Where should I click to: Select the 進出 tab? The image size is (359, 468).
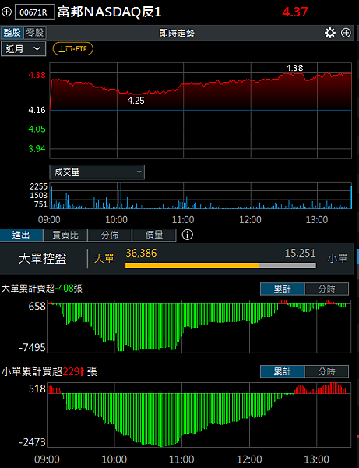click(x=21, y=235)
